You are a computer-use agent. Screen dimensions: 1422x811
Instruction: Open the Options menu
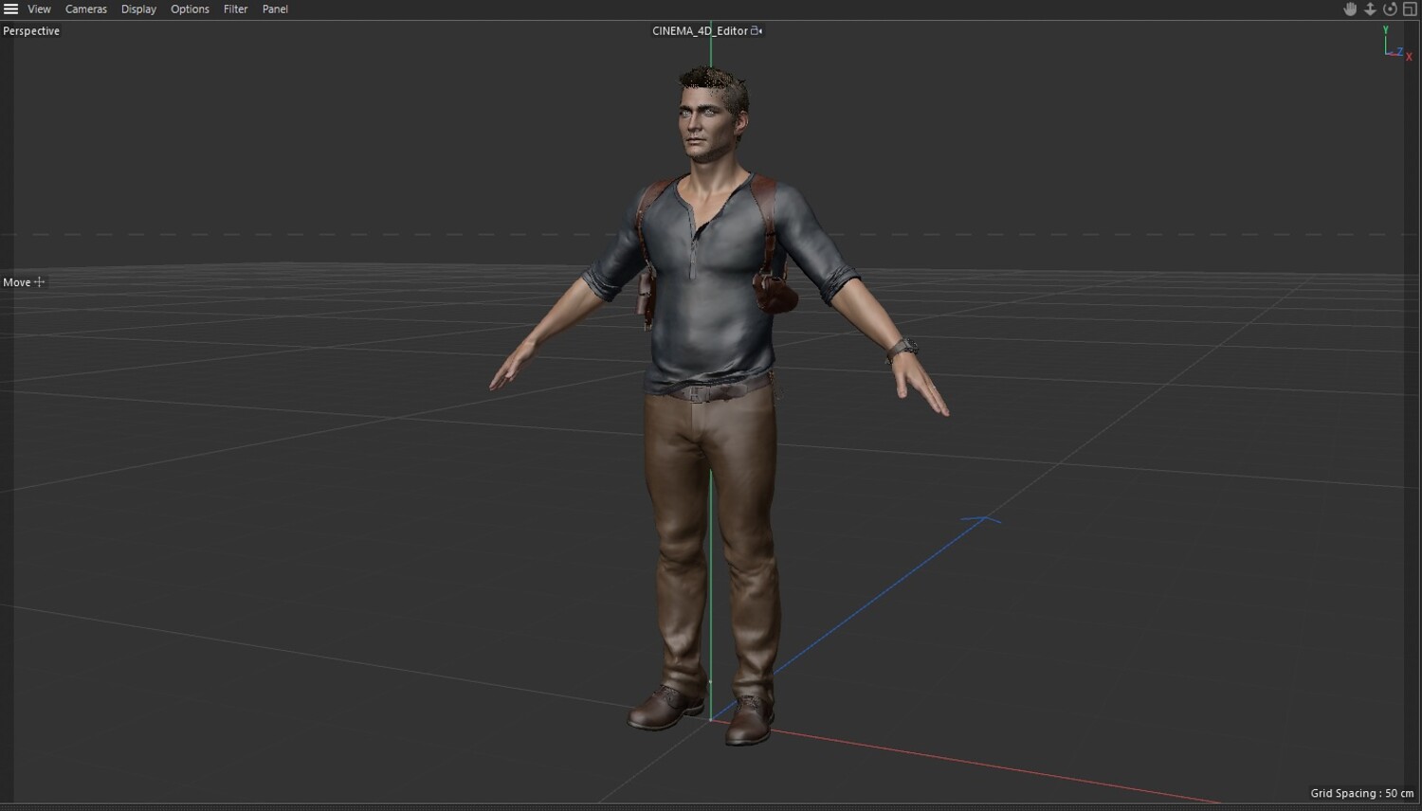pyautogui.click(x=190, y=9)
